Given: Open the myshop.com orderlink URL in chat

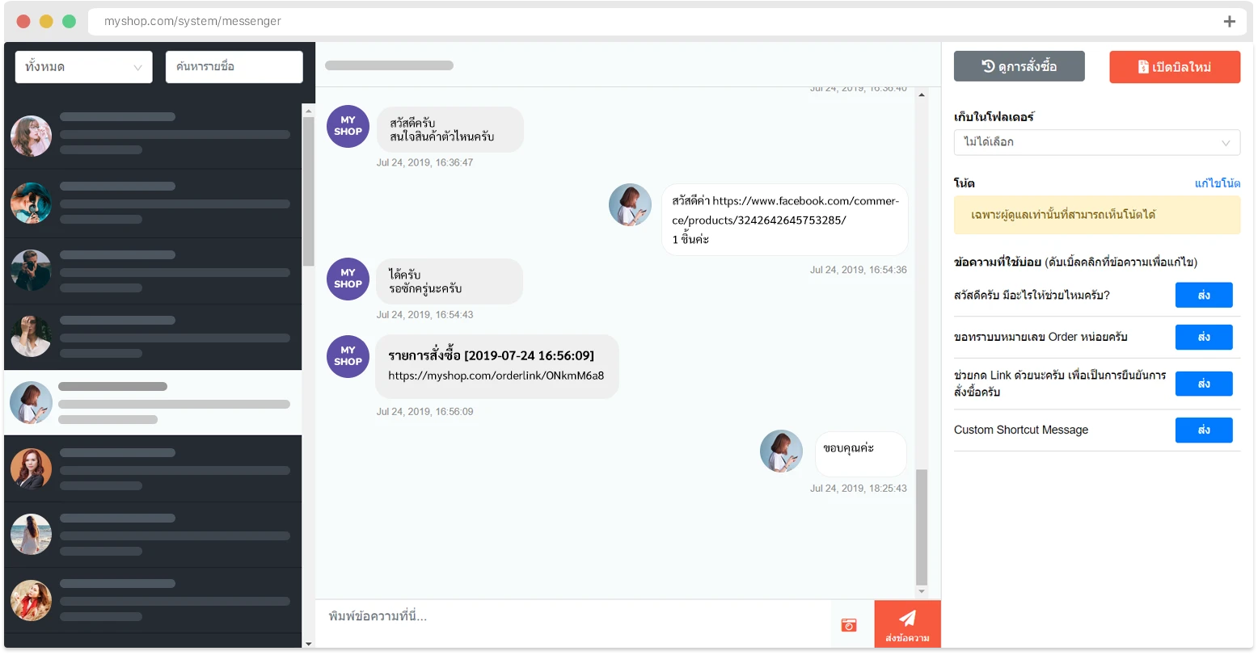Looking at the screenshot, I should pos(496,376).
